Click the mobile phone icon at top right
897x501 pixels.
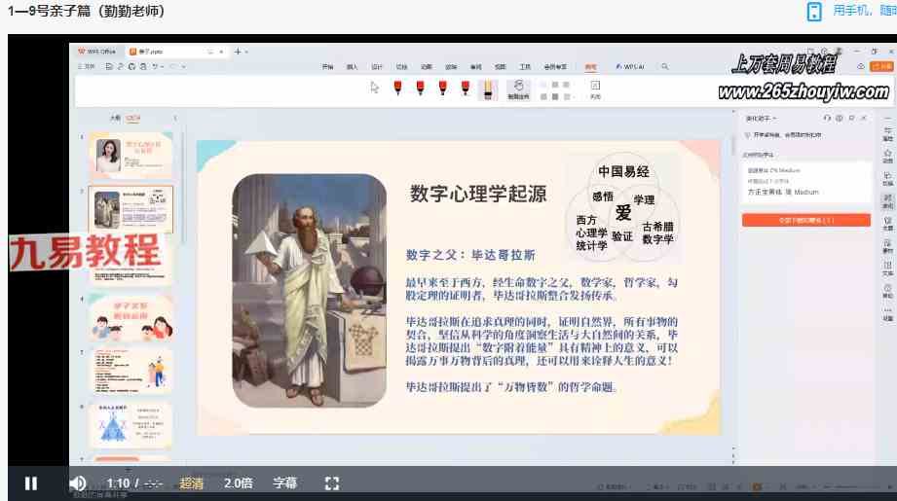point(814,12)
